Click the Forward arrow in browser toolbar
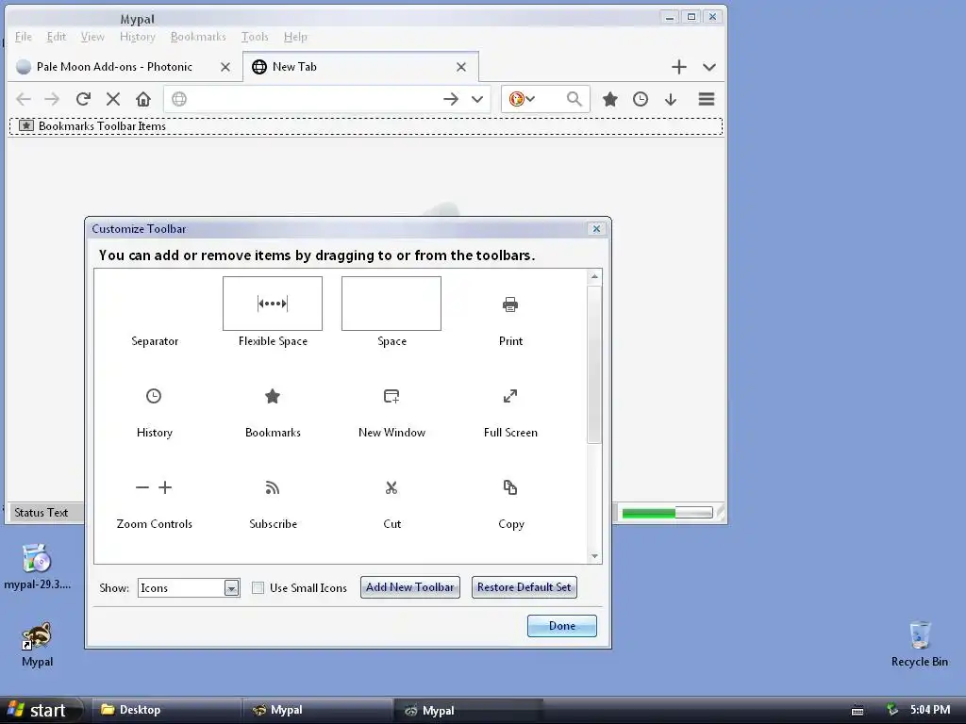Viewport: 966px width, 724px height. click(53, 99)
